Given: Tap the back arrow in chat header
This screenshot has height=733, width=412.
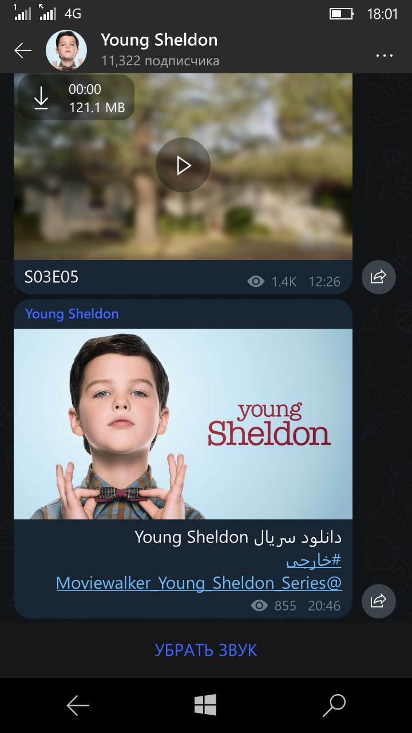Looking at the screenshot, I should (x=23, y=51).
